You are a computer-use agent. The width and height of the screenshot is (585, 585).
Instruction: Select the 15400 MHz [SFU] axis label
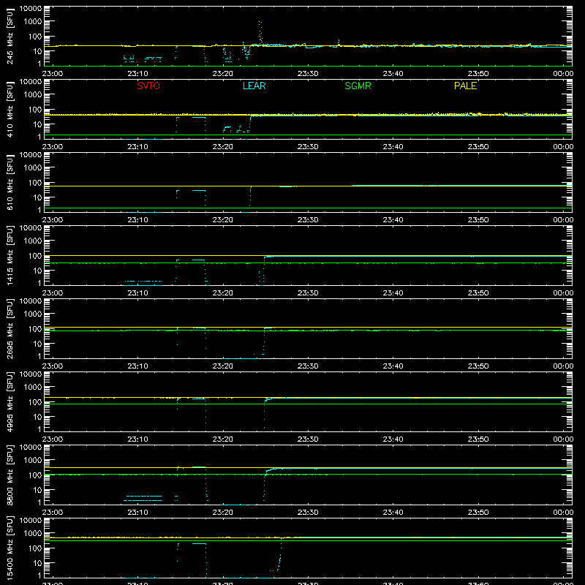[10, 548]
